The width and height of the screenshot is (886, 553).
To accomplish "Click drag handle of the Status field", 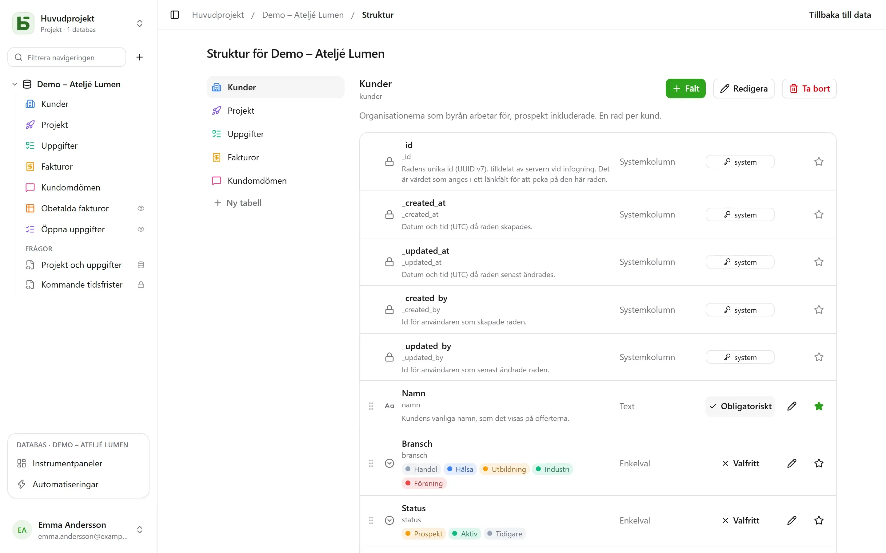I will (371, 520).
